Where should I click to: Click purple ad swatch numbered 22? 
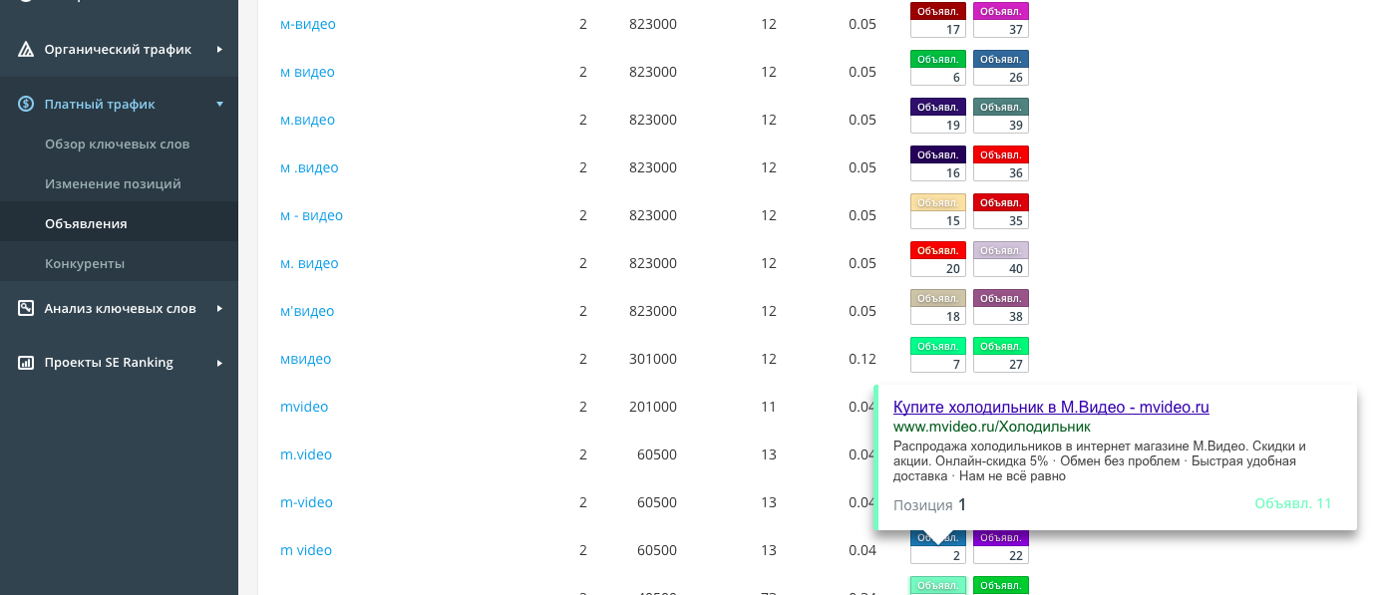click(x=1001, y=547)
